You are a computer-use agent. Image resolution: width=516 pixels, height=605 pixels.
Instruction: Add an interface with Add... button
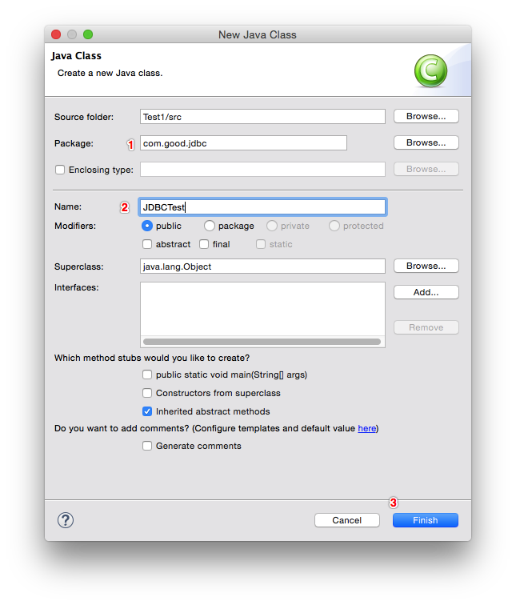tap(426, 292)
